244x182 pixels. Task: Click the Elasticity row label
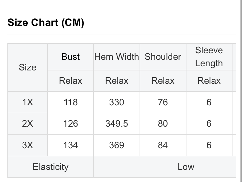pos(50,167)
